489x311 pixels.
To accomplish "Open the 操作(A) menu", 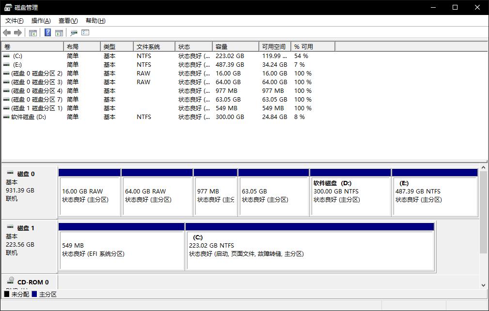I will pos(41,21).
